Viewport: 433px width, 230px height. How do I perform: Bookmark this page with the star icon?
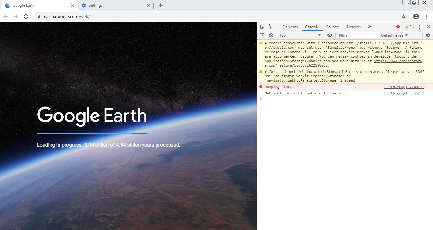(x=403, y=16)
